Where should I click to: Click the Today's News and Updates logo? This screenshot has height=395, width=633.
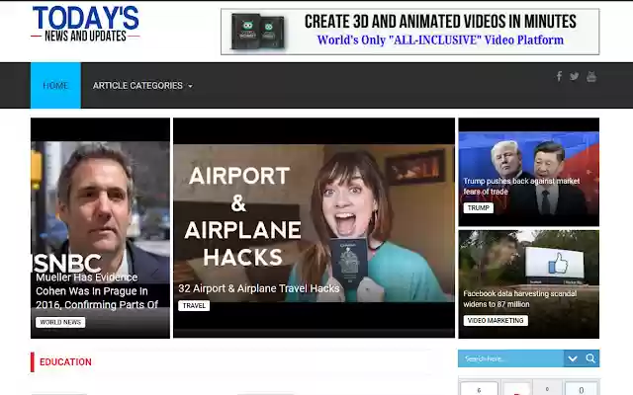(x=85, y=24)
